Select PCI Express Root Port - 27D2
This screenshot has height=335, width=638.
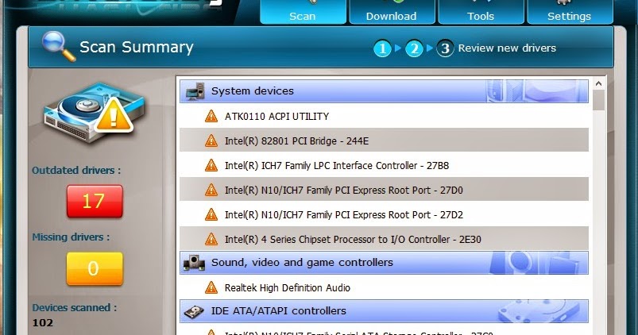coord(384,214)
